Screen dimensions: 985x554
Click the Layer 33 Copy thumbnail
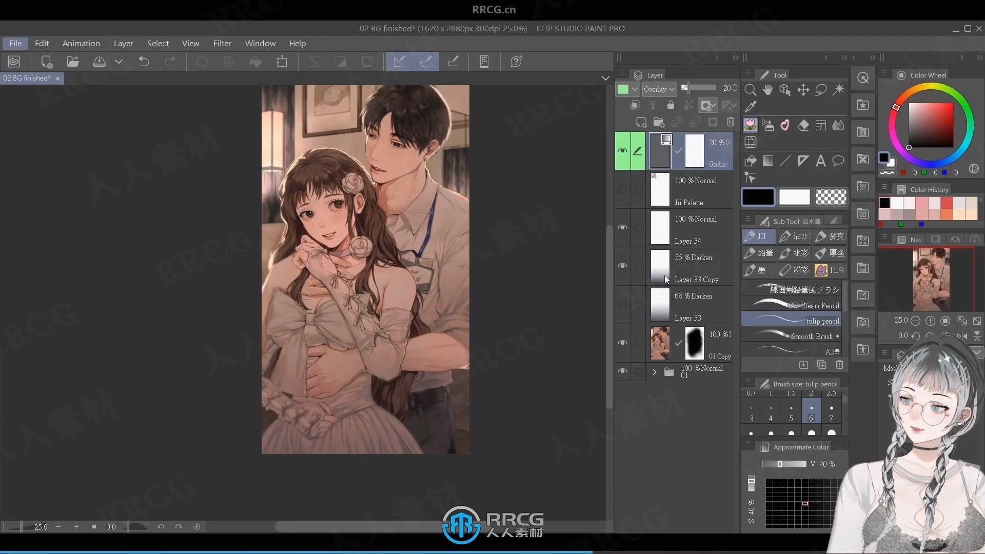click(x=660, y=266)
